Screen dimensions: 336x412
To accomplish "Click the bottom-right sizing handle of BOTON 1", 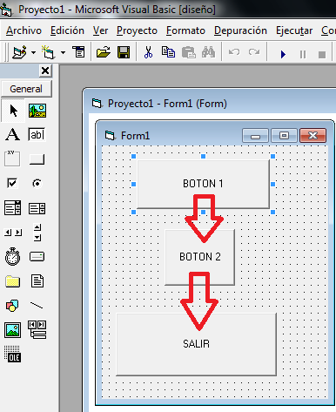I will click(272, 213).
